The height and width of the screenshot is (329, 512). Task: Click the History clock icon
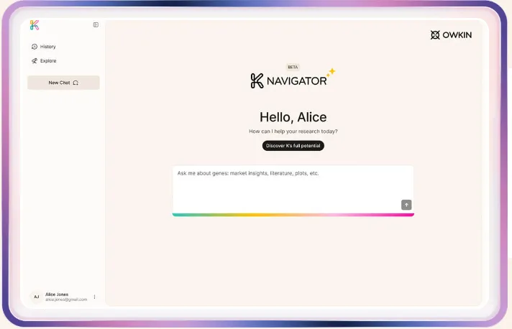[x=34, y=47]
